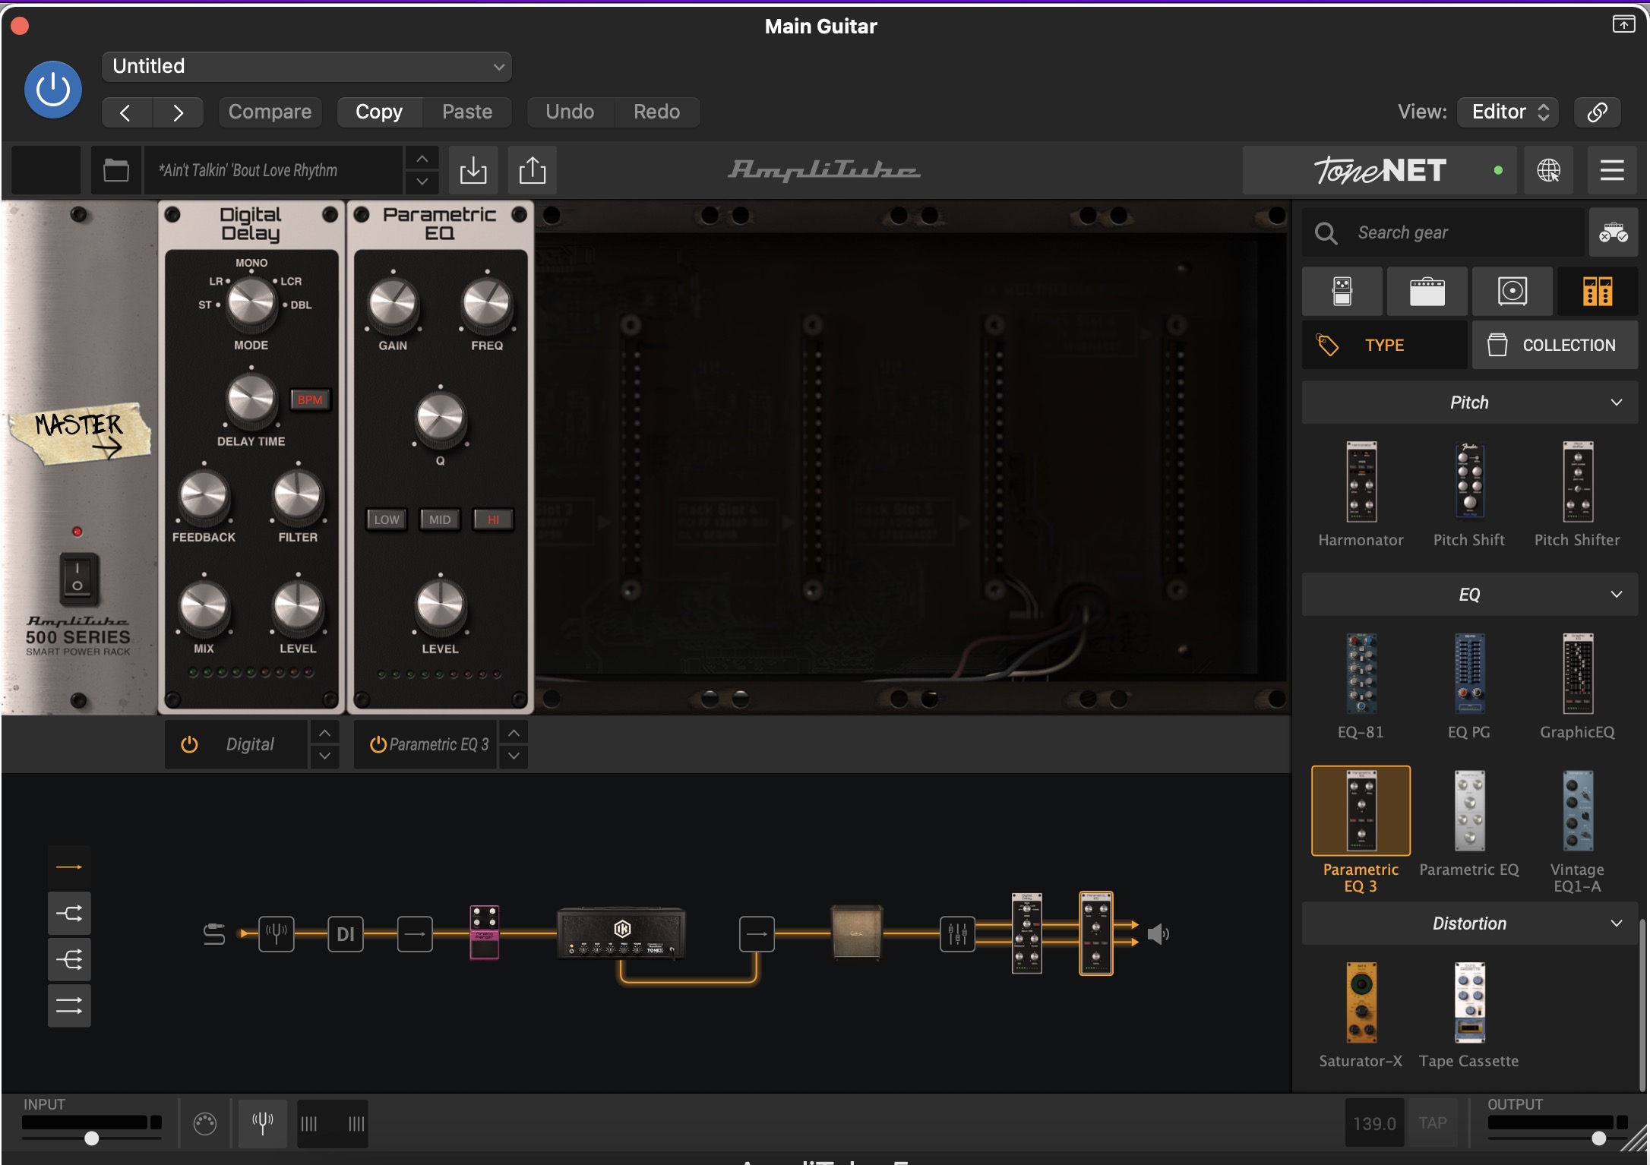Select the cabinets gear tab
This screenshot has width=1650, height=1165.
1512,292
